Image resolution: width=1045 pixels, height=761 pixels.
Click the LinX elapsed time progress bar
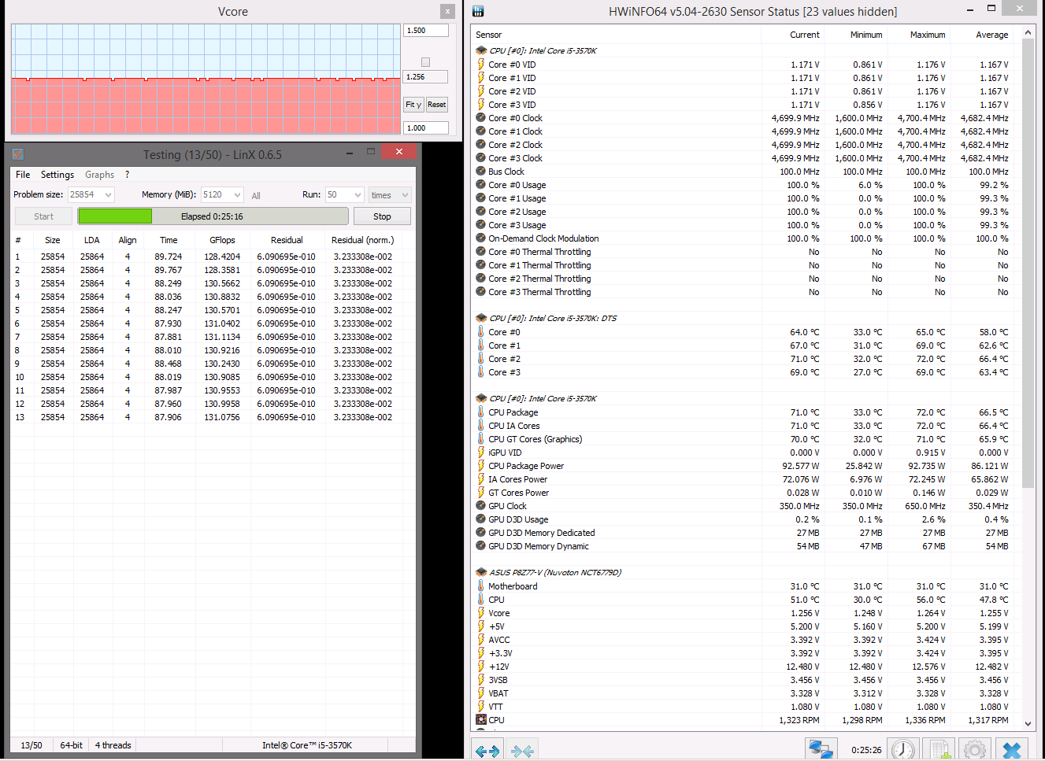point(213,216)
